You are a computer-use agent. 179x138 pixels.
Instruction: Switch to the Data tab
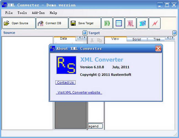[65, 39]
